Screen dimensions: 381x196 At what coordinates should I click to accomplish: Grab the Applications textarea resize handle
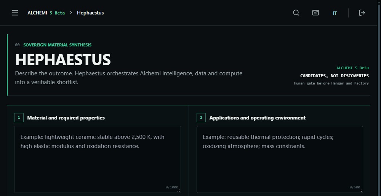tap(361, 191)
